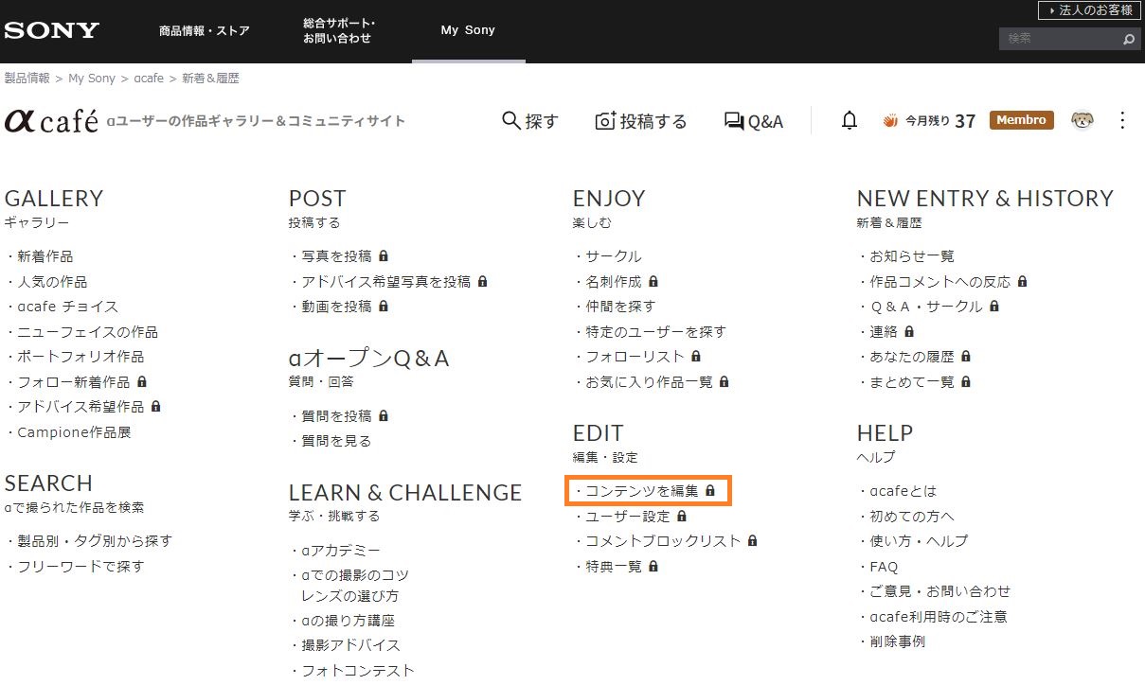This screenshot has height=685, width=1145.
Task: Click the Sony logo in header
Action: click(51, 30)
